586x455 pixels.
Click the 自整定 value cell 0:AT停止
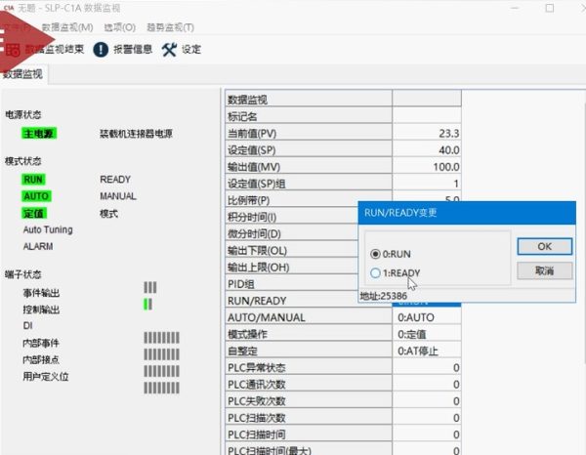click(427, 351)
